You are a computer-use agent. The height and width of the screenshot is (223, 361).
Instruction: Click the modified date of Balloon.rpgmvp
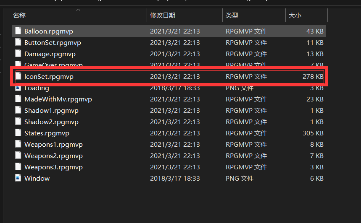[x=175, y=31]
